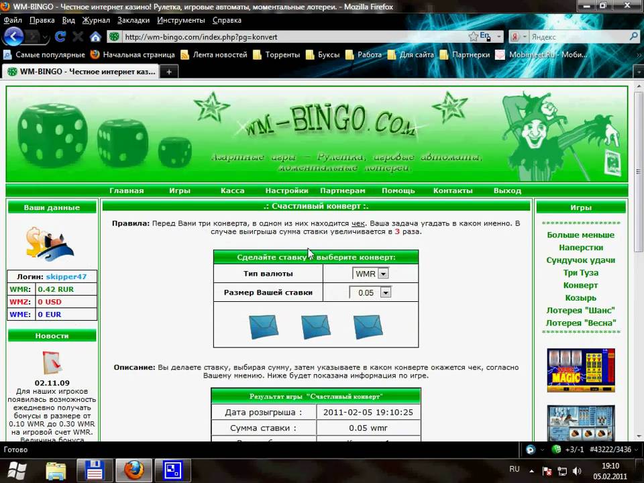Open the Наперстки game link
This screenshot has height=483, width=644.
pyautogui.click(x=580, y=248)
